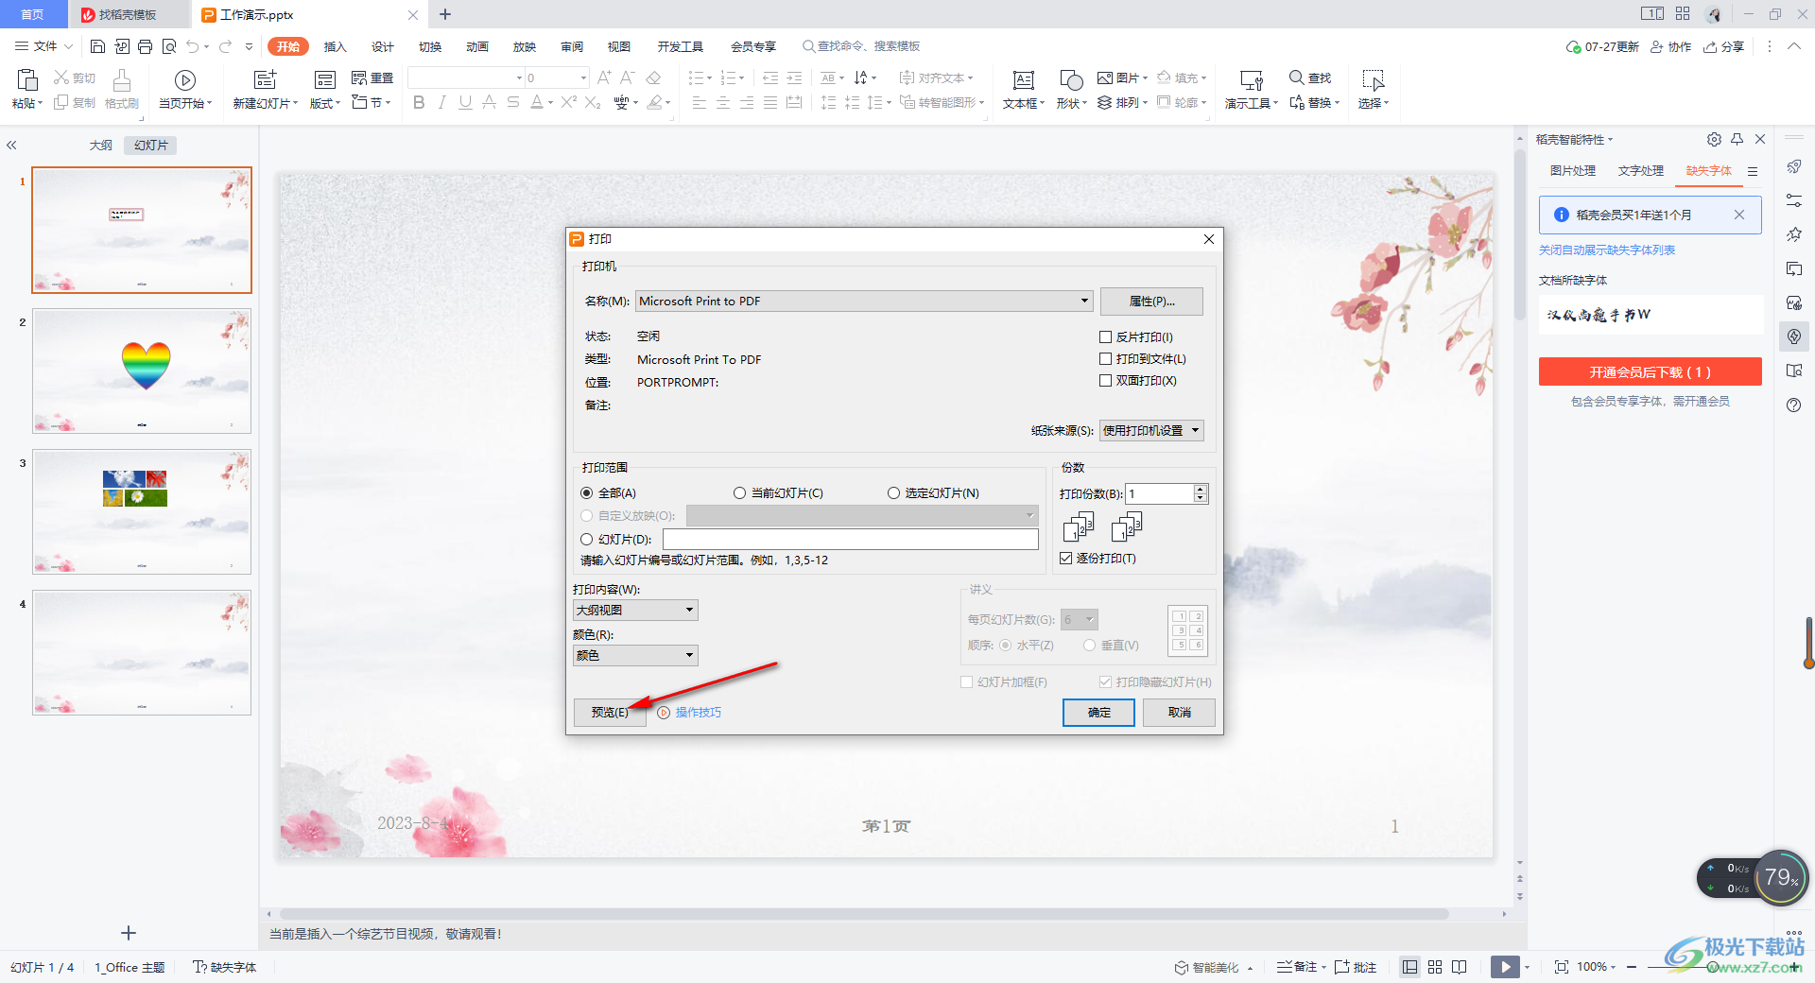The image size is (1815, 983).
Task: Open the zoom level 100% dropdown
Action: pyautogui.click(x=1596, y=967)
